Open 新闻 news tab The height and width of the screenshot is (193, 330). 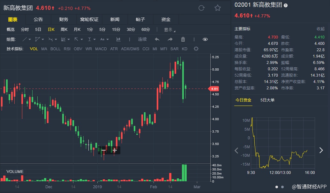tap(115, 19)
